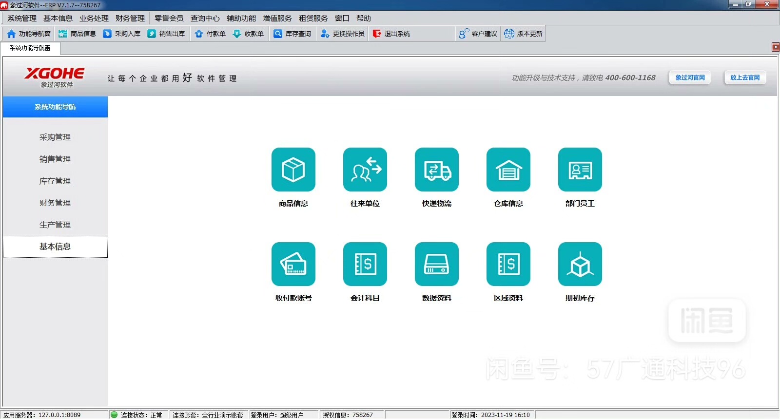Click 采购入库 in the toolbar
Viewport: 780px width, 419px height.
pyautogui.click(x=122, y=34)
